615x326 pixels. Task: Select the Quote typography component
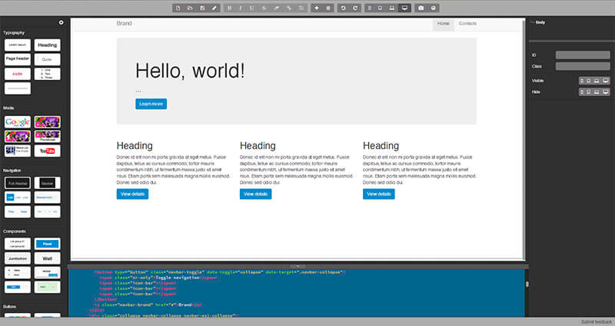(47, 59)
